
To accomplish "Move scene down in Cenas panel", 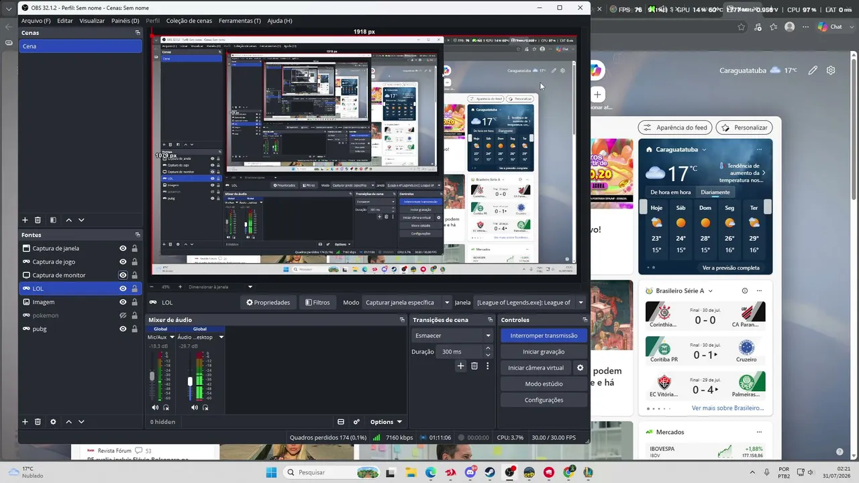I will (81, 220).
